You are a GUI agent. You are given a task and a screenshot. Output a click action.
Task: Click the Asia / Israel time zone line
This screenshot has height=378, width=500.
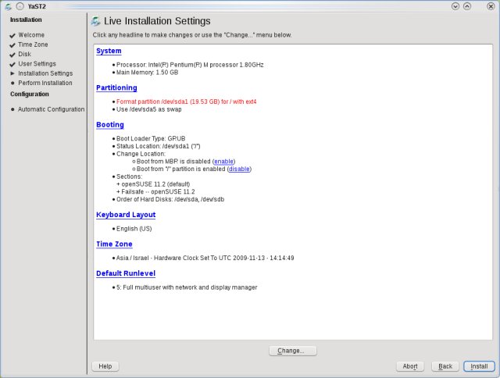[x=205, y=258]
